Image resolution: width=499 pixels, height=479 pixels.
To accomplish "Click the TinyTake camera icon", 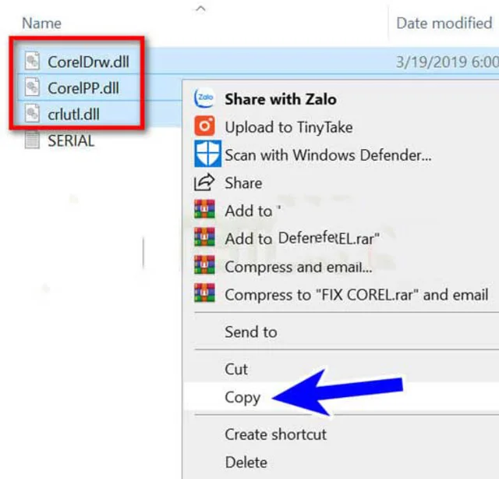I will 204,126.
